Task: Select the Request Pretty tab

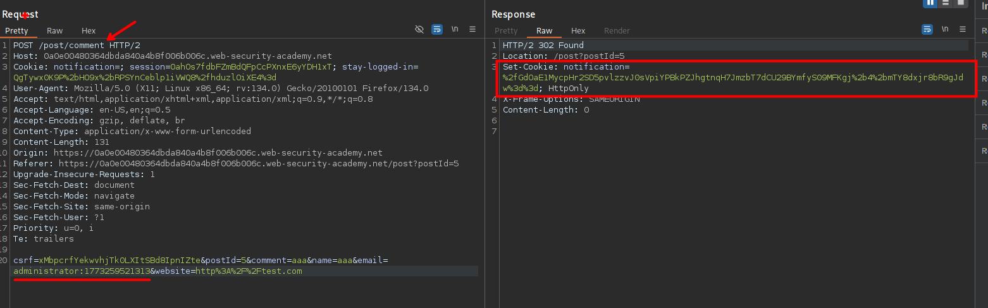Action: [17, 30]
